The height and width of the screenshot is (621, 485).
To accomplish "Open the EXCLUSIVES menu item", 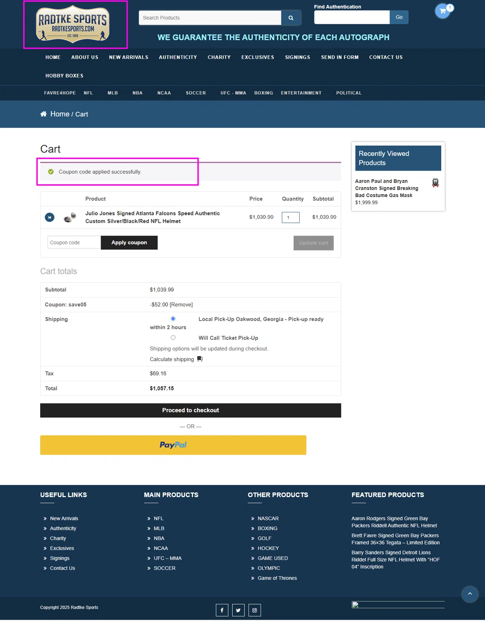I will click(x=258, y=57).
